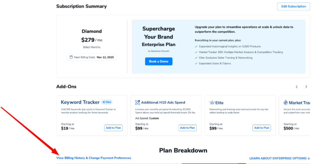Click the New badge on Keyword Tracker
Image resolution: width=312 pixels, height=164 pixels.
(107, 102)
